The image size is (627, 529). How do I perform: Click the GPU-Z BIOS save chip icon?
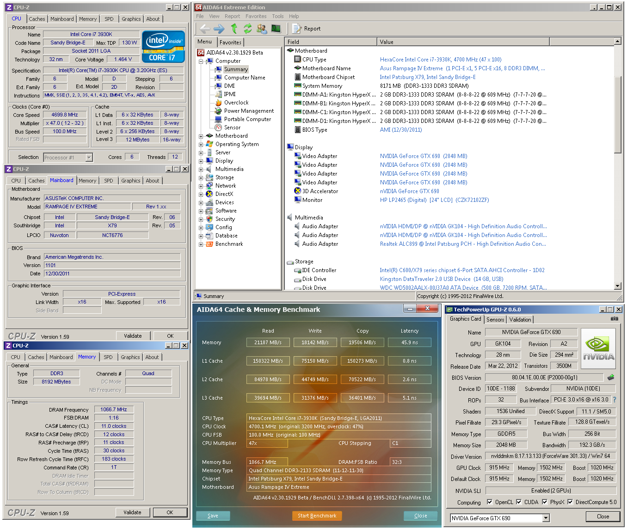pos(611,377)
